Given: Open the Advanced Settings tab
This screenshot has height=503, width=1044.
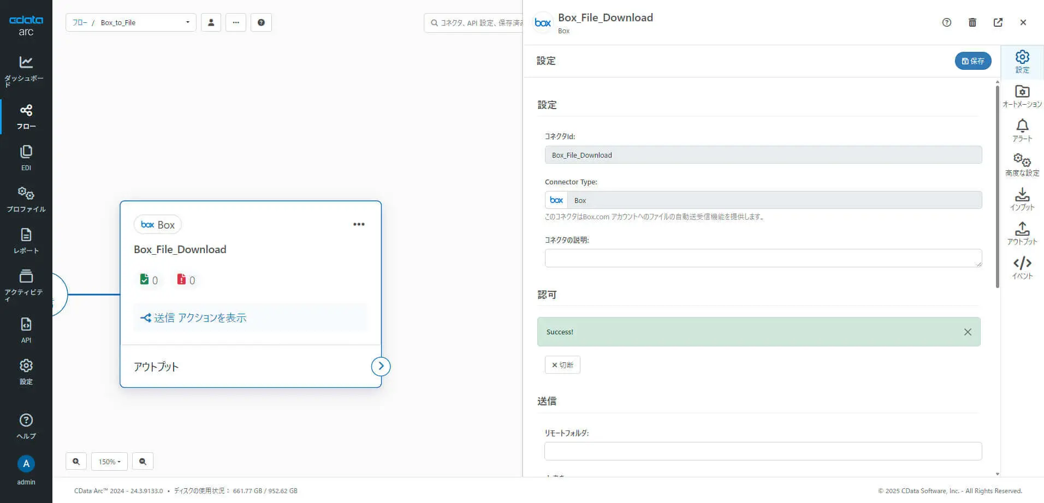Looking at the screenshot, I should tap(1022, 165).
